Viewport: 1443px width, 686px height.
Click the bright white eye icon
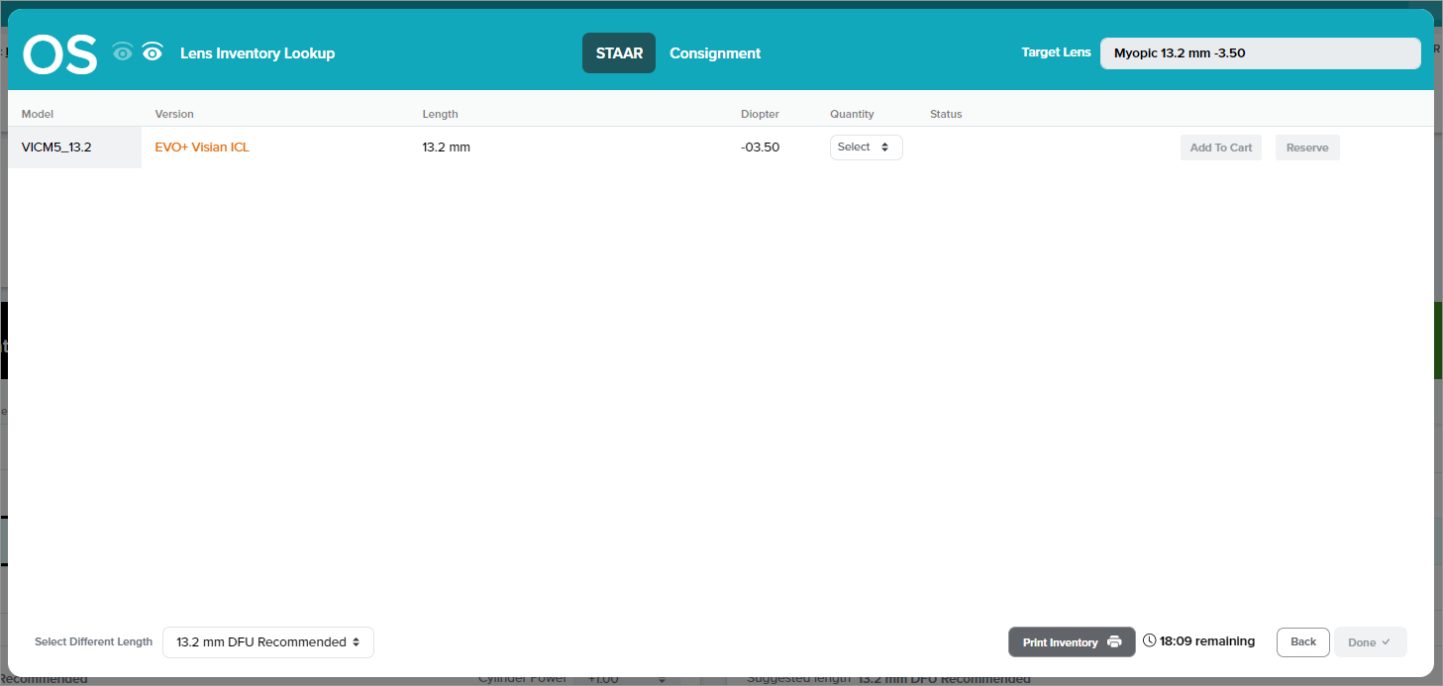click(153, 53)
